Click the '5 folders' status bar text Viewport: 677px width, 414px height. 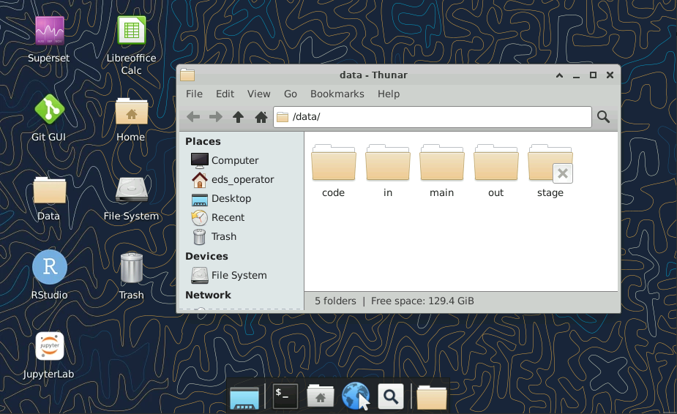(x=335, y=301)
